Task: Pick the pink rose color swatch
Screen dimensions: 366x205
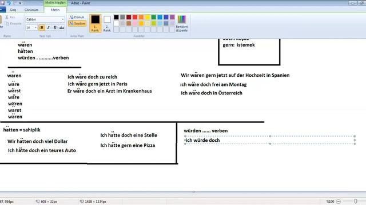Action: [135, 23]
